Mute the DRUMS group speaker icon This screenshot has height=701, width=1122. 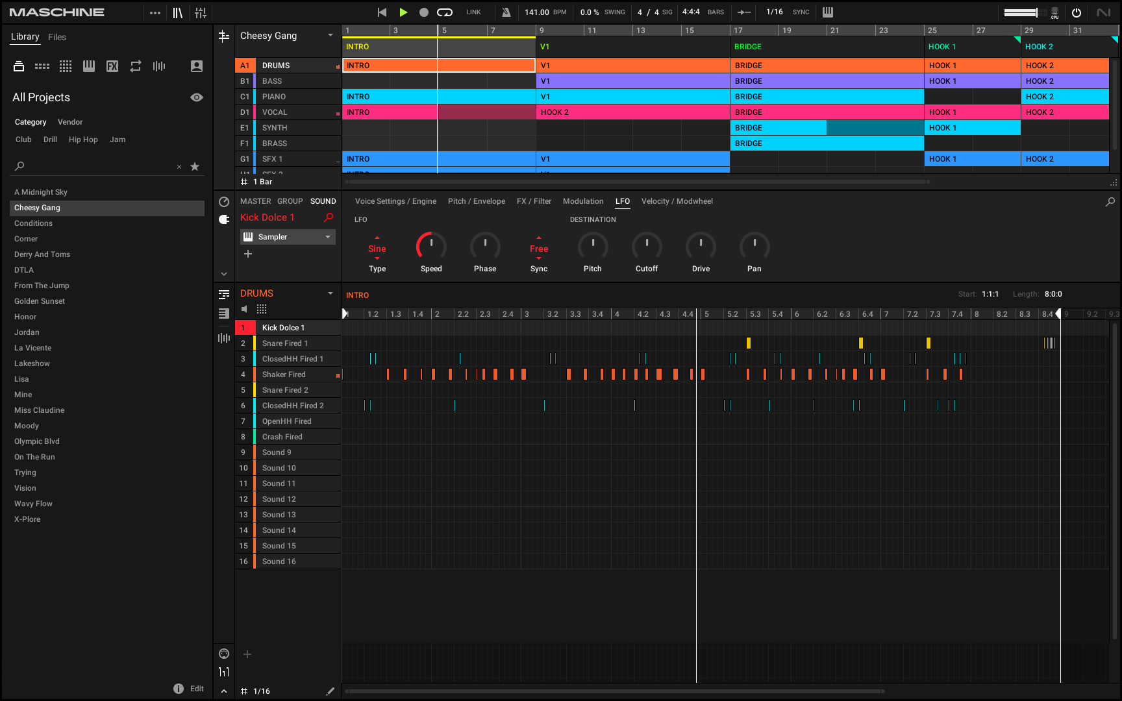[x=244, y=309]
